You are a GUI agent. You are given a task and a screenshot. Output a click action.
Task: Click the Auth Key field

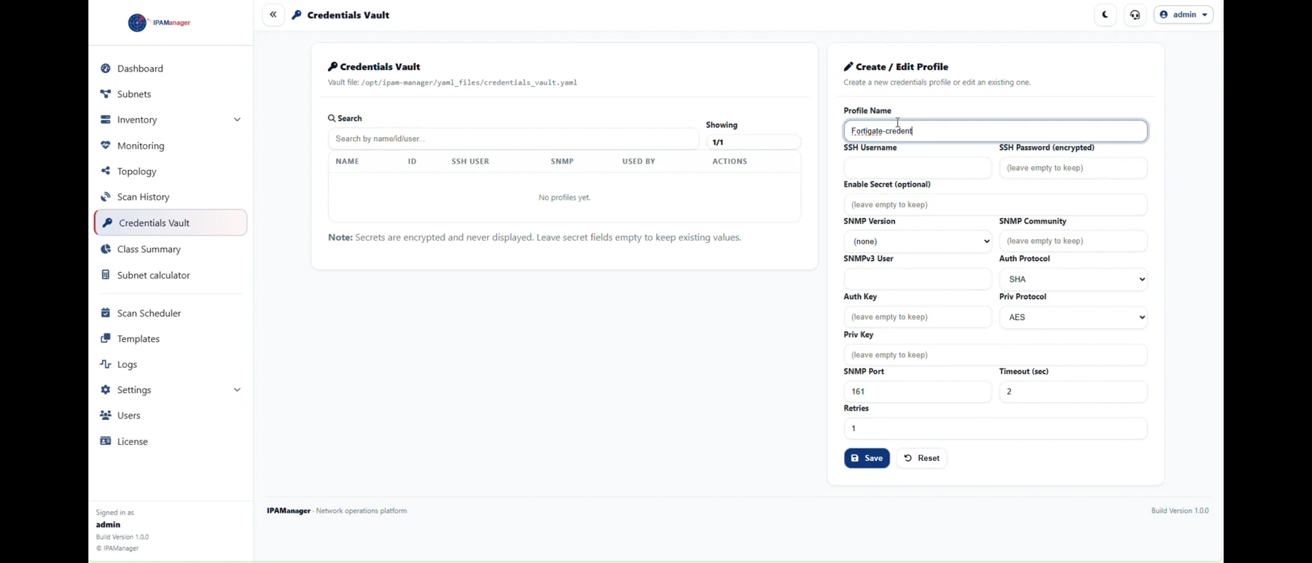(918, 317)
